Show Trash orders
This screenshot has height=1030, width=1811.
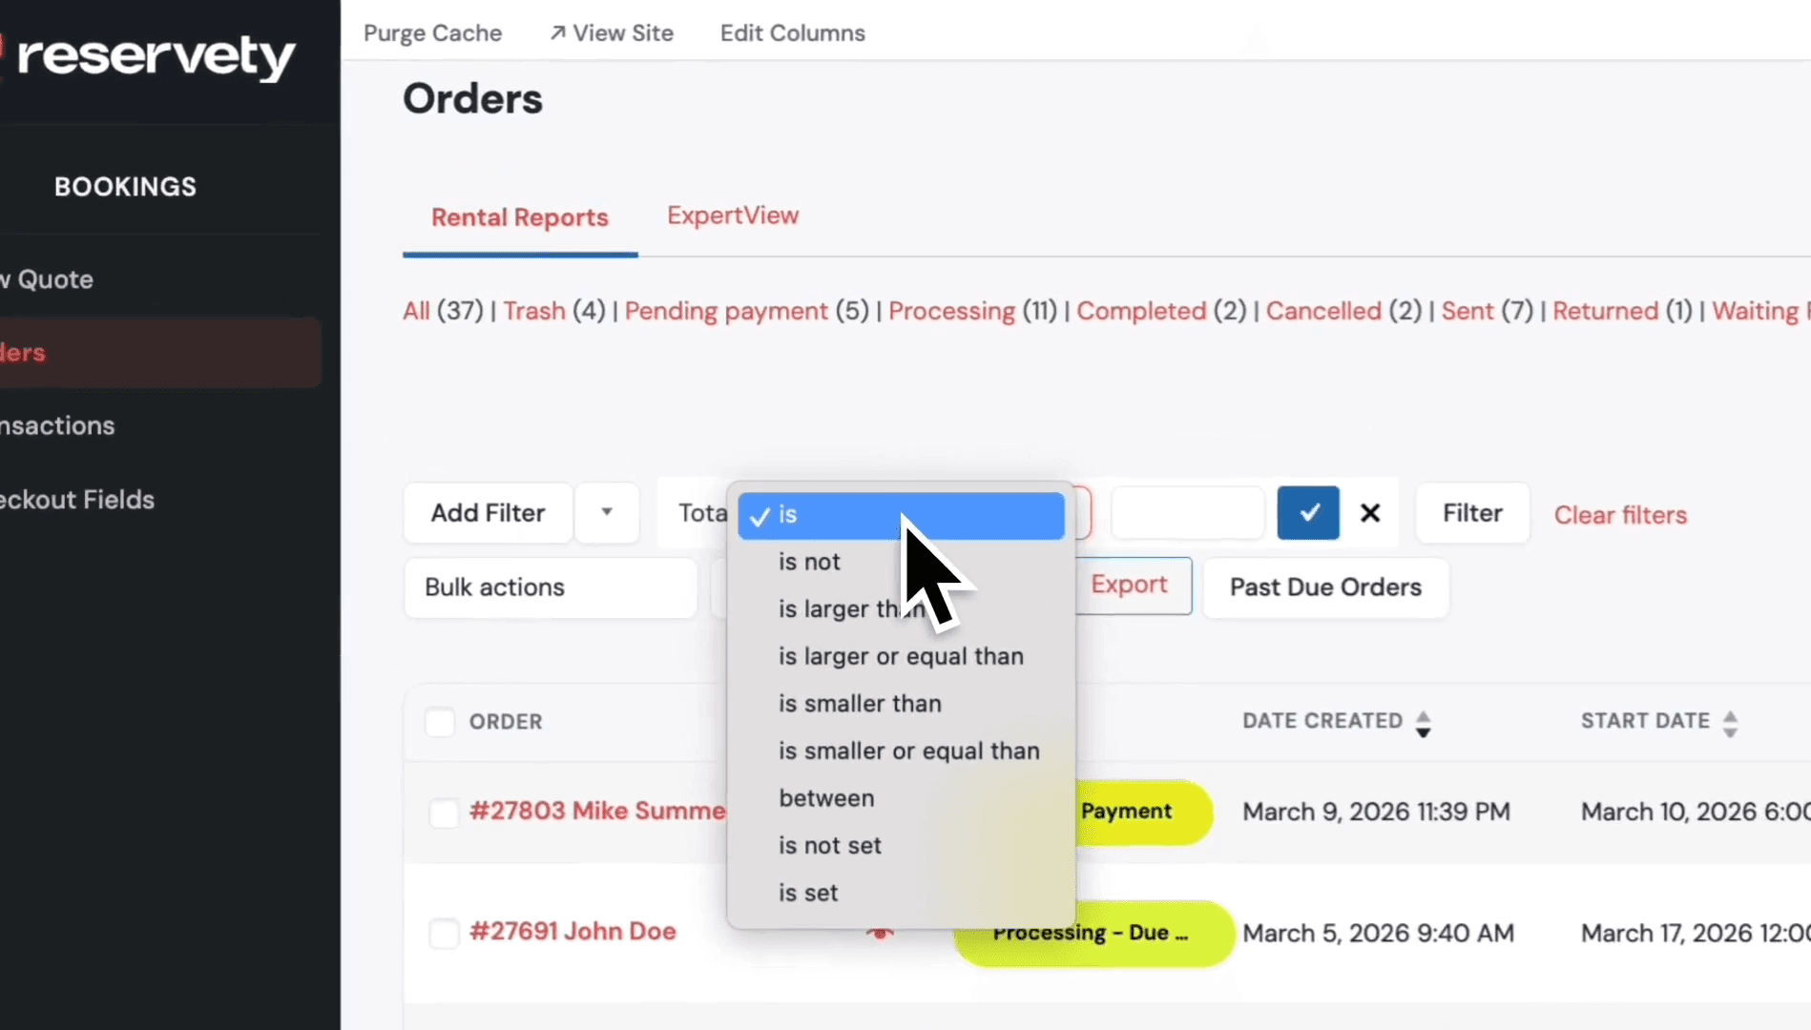[534, 311]
